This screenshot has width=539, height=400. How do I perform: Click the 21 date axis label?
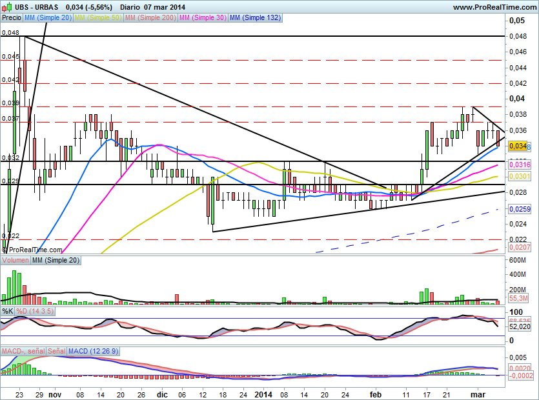tap(446, 395)
